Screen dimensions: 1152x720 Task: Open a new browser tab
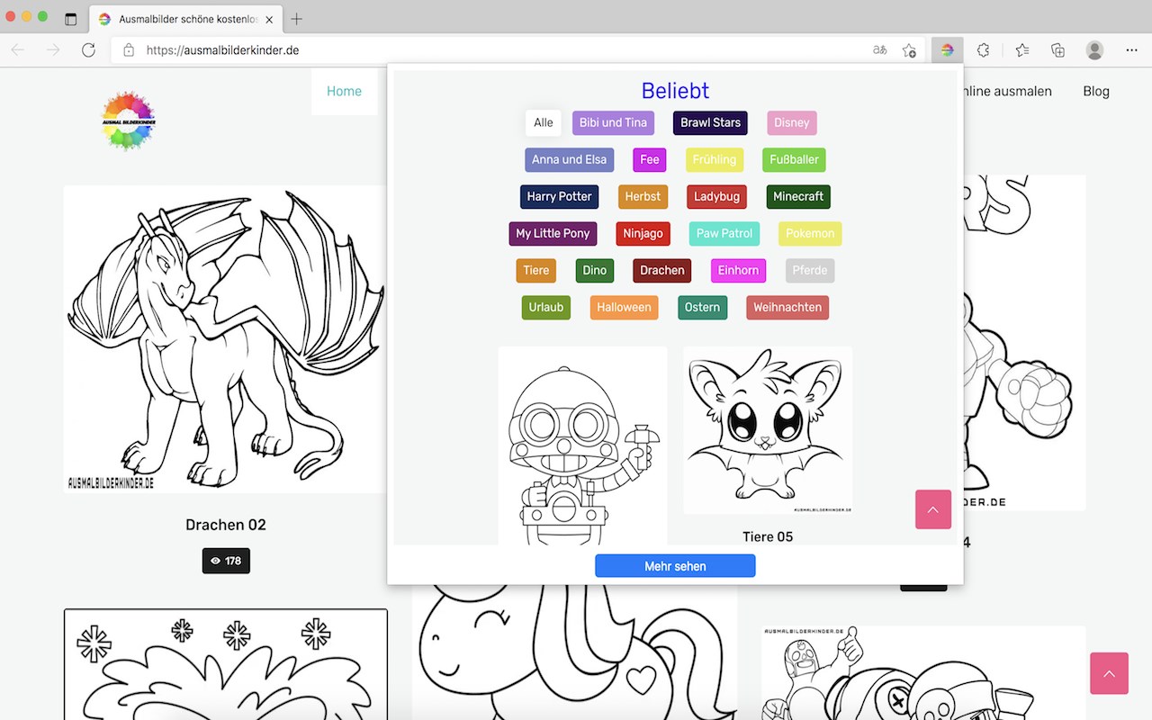pyautogui.click(x=297, y=19)
